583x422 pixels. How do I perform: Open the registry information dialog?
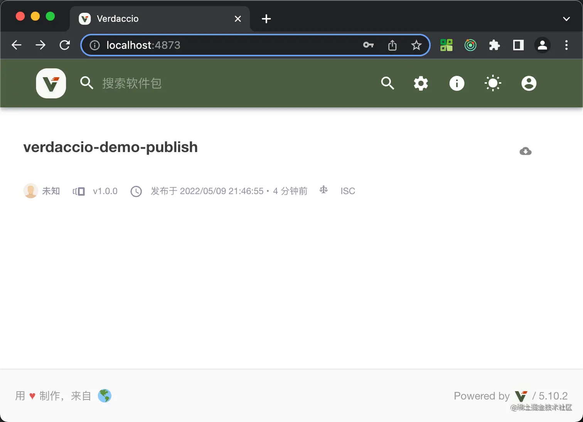457,83
